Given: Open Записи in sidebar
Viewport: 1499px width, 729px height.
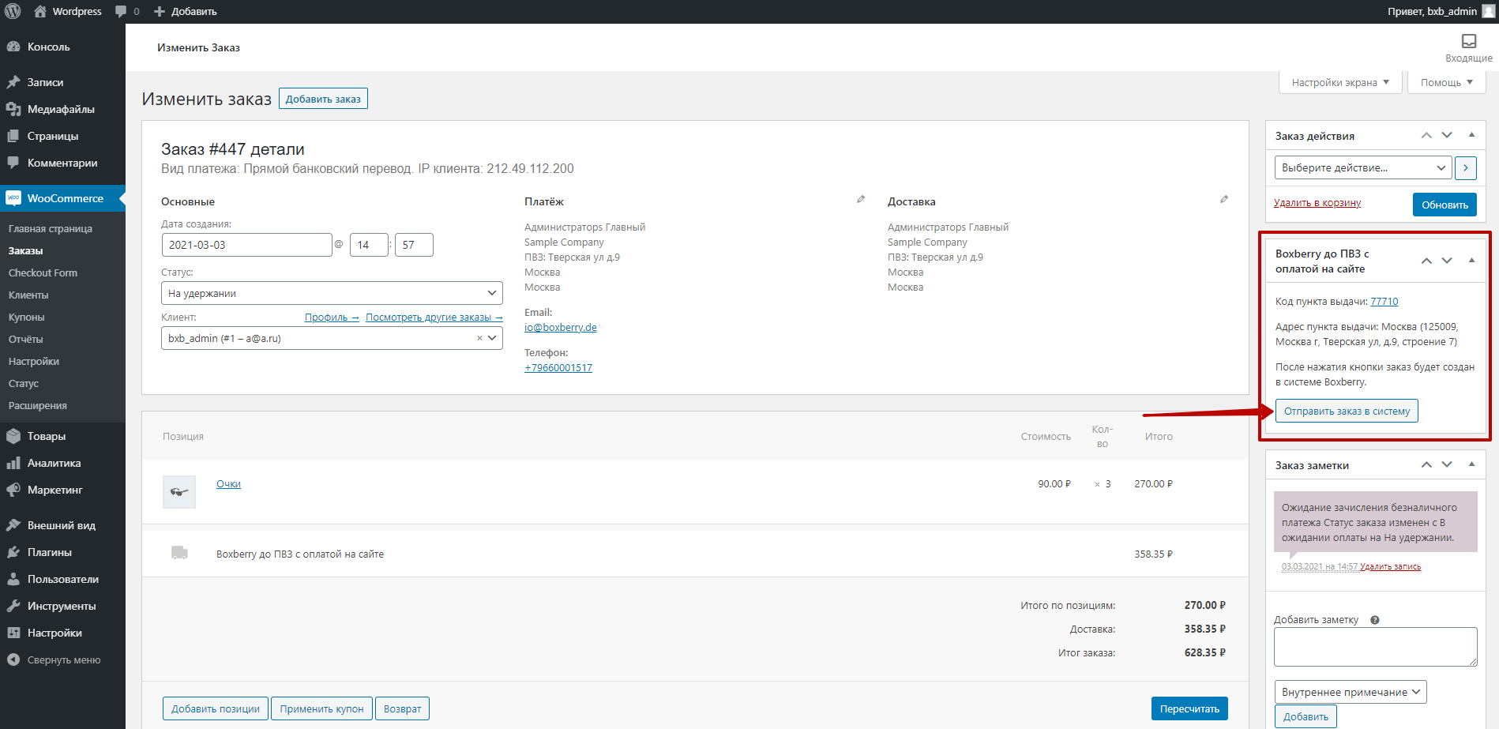Looking at the screenshot, I should point(62,82).
